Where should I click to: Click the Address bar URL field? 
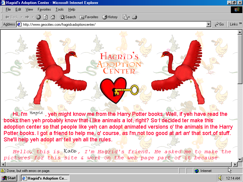(112, 24)
